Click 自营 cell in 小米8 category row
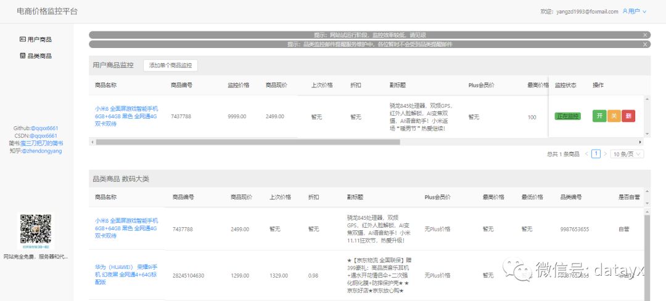Image resolution: width=666 pixels, height=301 pixels. click(624, 229)
